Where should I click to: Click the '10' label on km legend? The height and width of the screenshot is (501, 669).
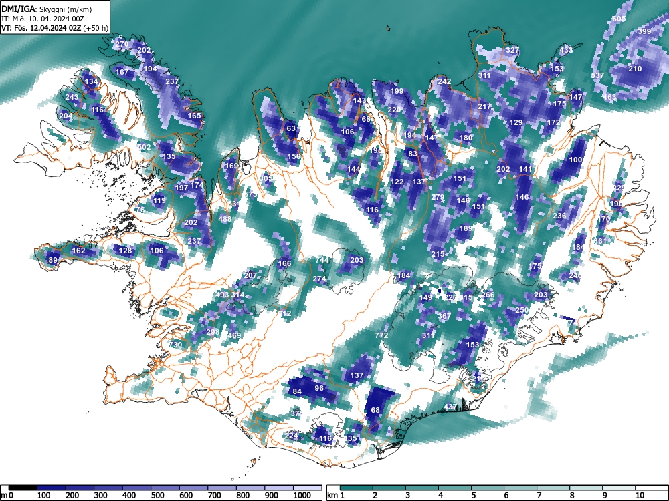point(639,495)
